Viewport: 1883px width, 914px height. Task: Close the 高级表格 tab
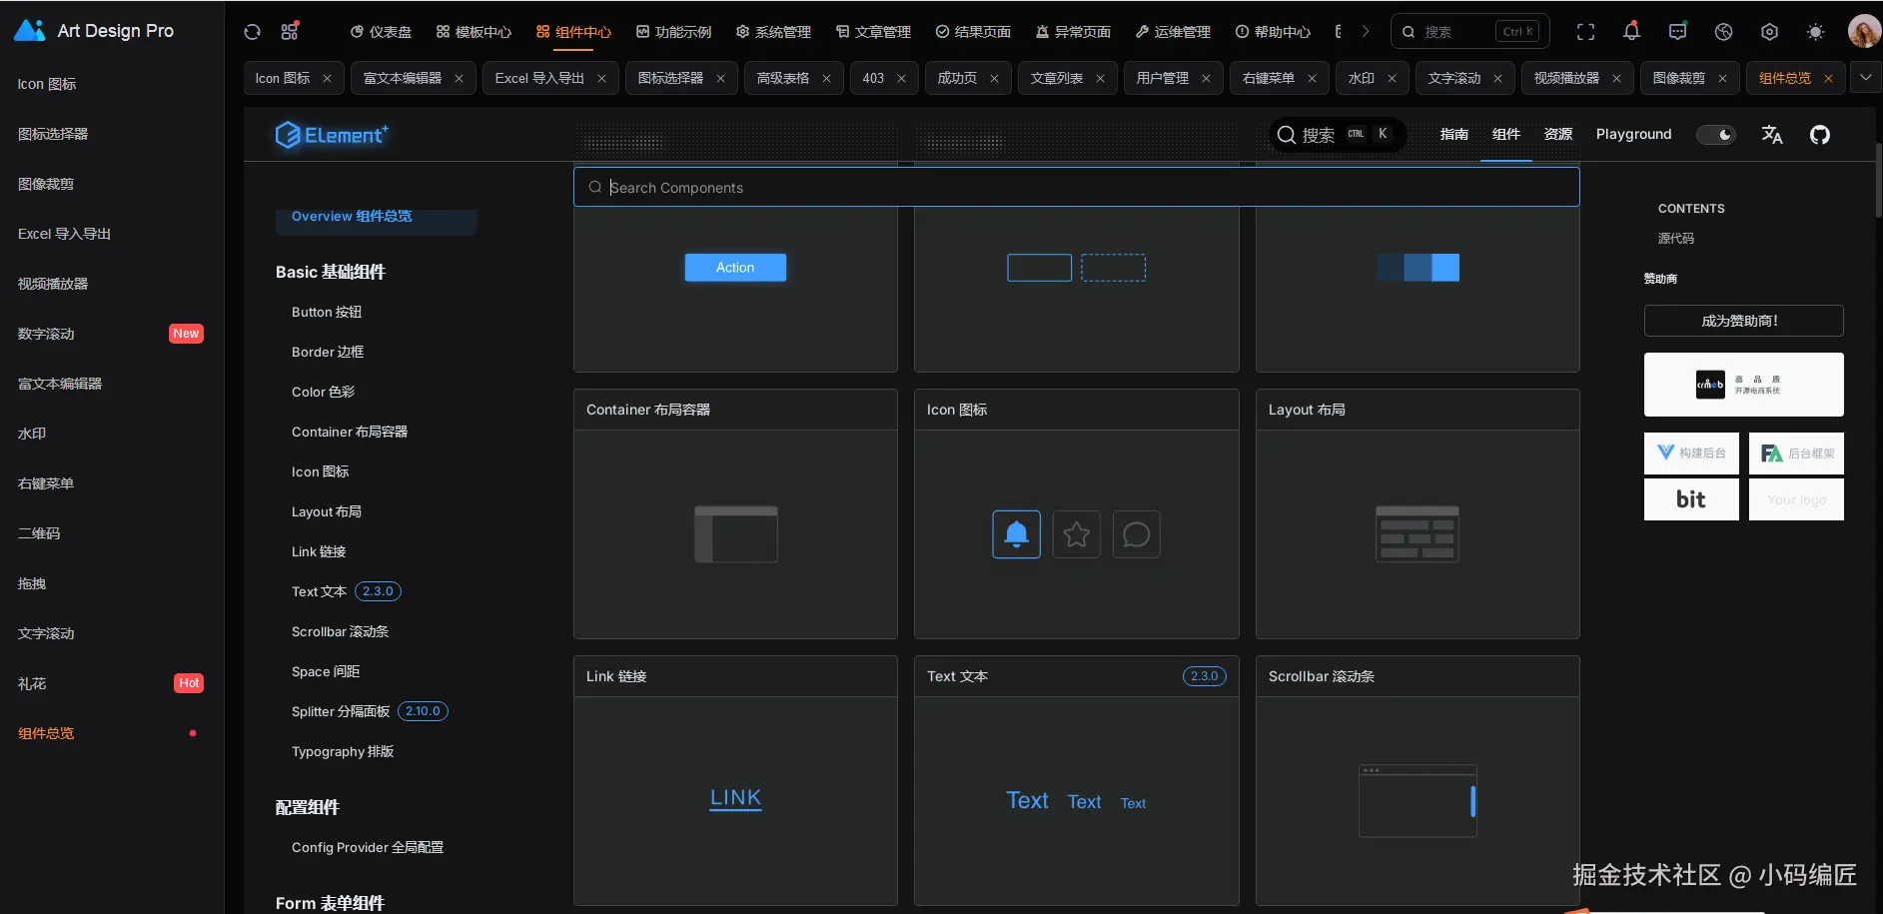click(x=826, y=78)
